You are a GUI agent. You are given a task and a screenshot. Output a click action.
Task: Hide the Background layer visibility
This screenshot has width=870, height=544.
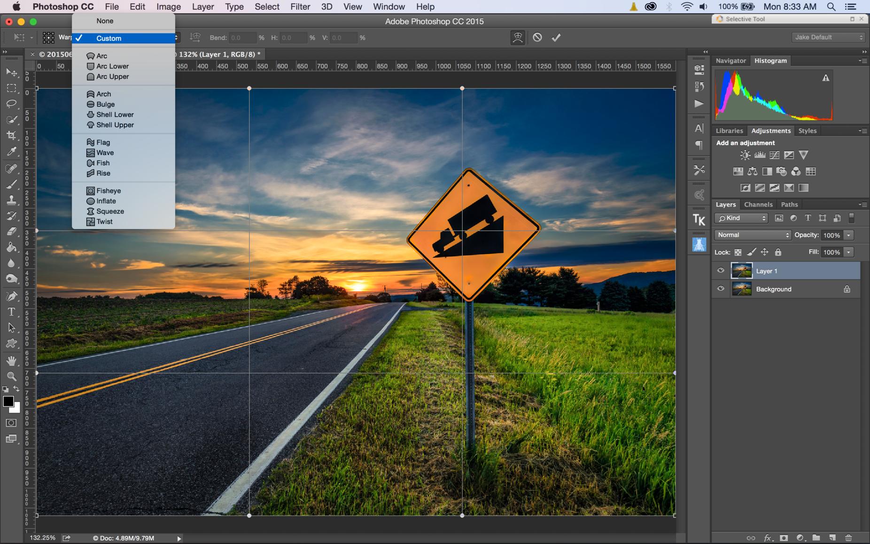(721, 289)
